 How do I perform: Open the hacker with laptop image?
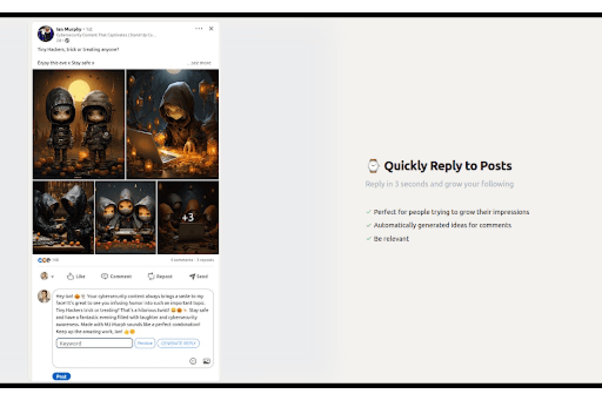point(173,124)
